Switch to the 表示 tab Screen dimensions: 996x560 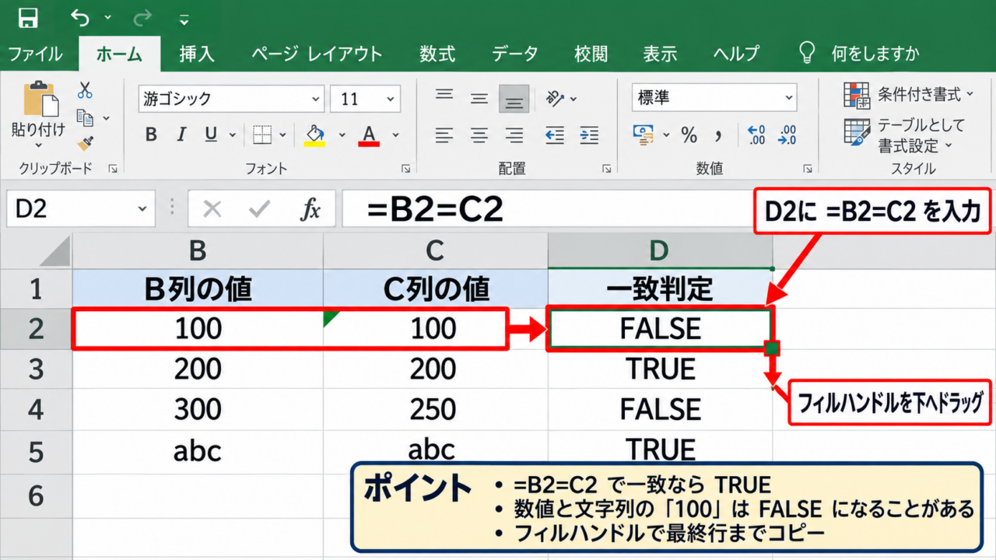point(660,54)
